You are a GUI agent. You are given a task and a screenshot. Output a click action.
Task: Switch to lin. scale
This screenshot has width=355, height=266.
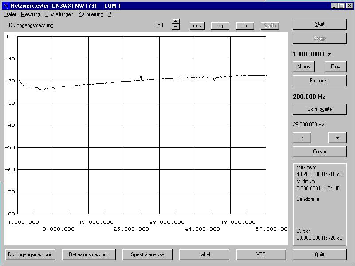pyautogui.click(x=245, y=26)
